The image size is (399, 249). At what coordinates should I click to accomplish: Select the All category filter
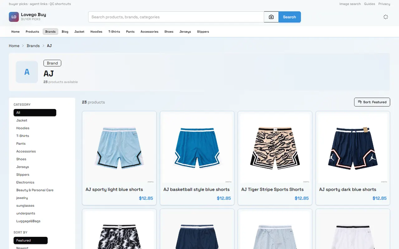[35, 113]
